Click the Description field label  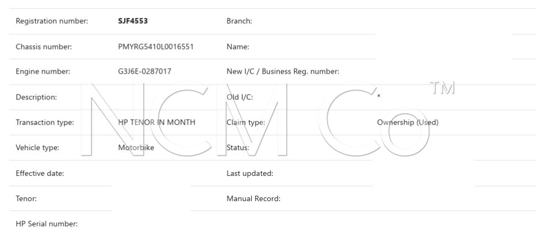pyautogui.click(x=36, y=97)
